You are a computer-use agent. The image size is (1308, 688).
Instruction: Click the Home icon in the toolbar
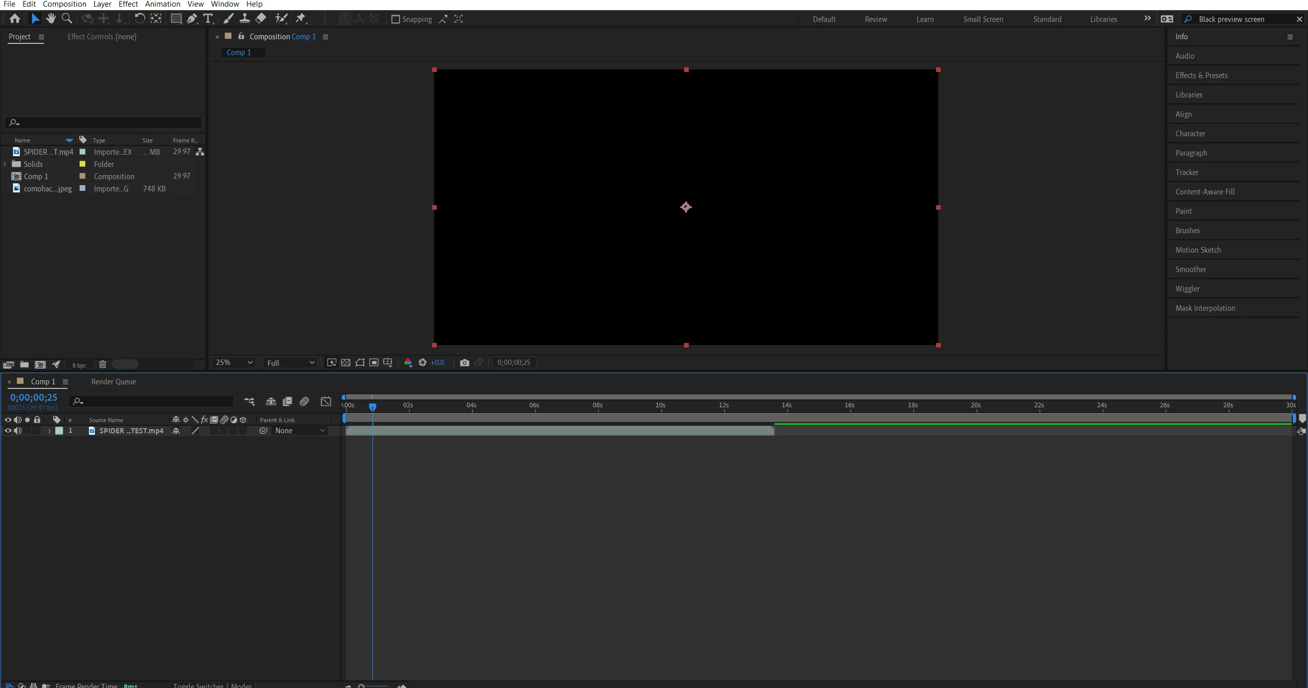tap(15, 19)
